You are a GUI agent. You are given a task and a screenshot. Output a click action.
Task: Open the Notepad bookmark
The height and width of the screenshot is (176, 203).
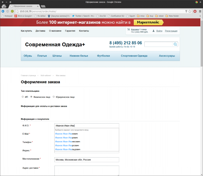pyautogui.click(x=8, y=16)
